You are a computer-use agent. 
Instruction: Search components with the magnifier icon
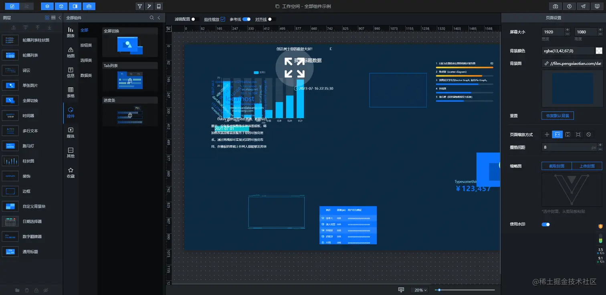pyautogui.click(x=152, y=18)
